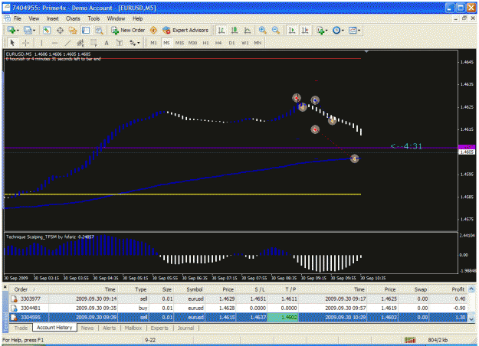This screenshot has height=346, width=479.
Task: Select order 3304481 row in history
Action: 238,308
